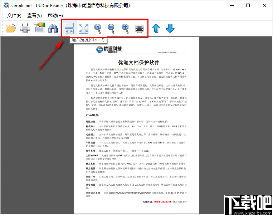Screen dimensions: 273x215
Task: Maximize the UUDoc Reader window
Action: [248, 5]
